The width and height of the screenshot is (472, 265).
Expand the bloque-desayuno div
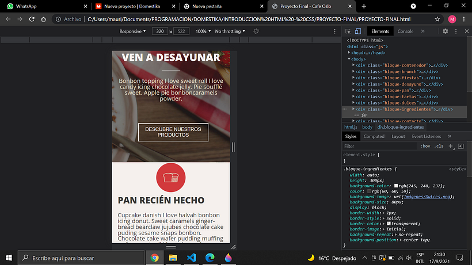click(353, 84)
